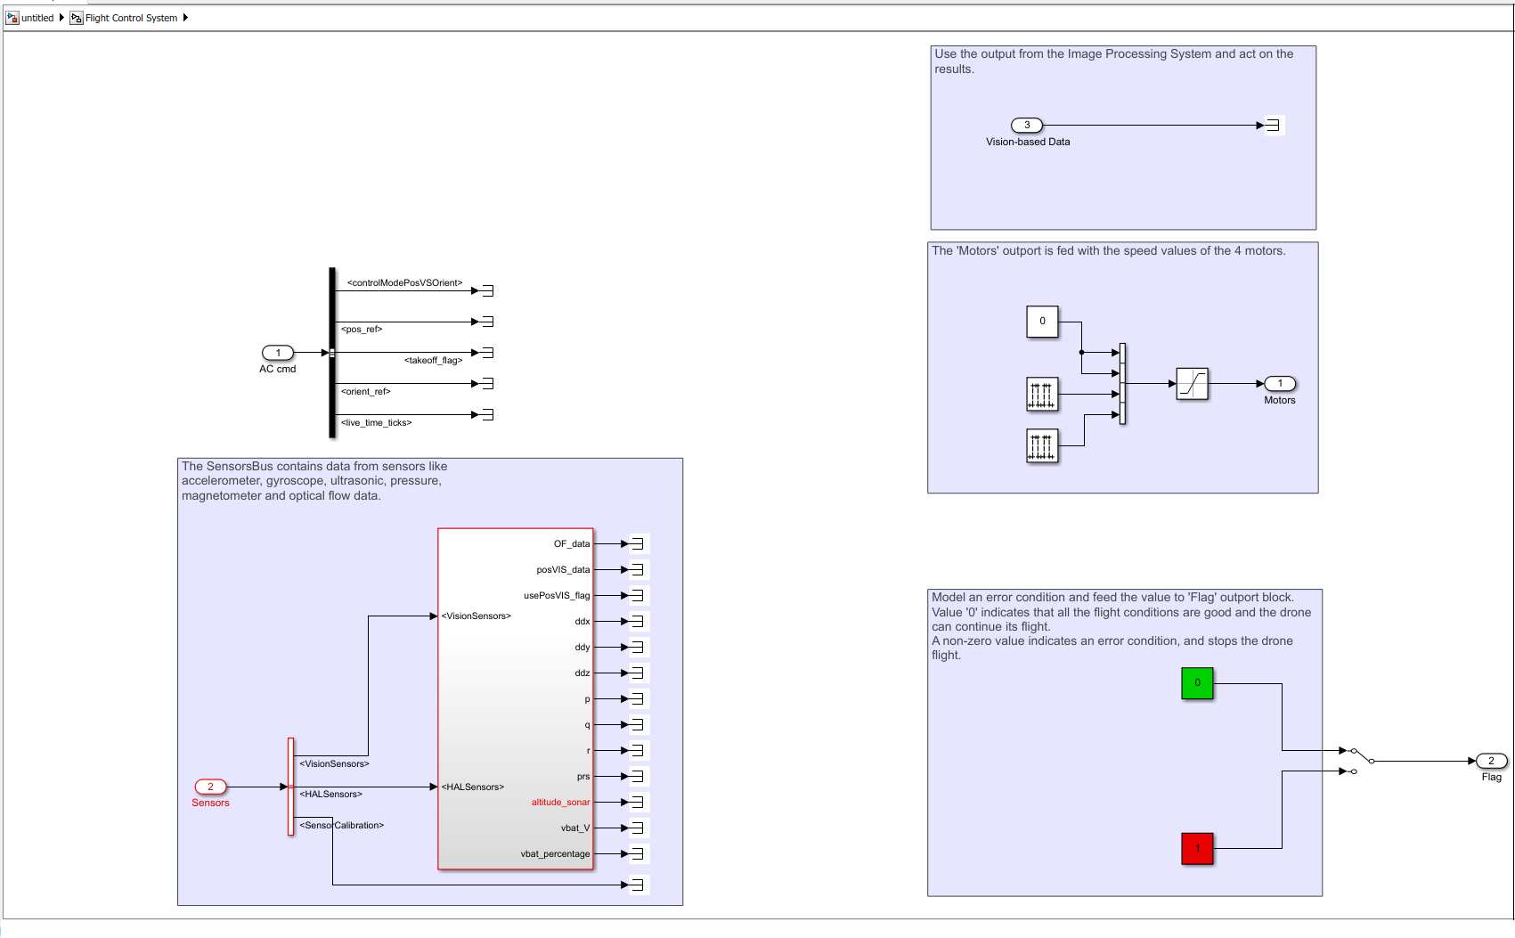Image resolution: width=1515 pixels, height=938 pixels.
Task: Select the Mux block feeding the Saturation
Action: pyautogui.click(x=1122, y=384)
